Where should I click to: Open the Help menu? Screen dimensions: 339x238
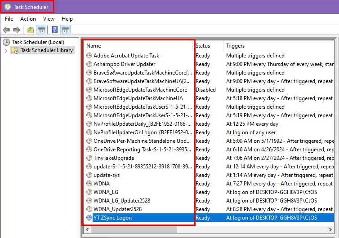click(67, 19)
